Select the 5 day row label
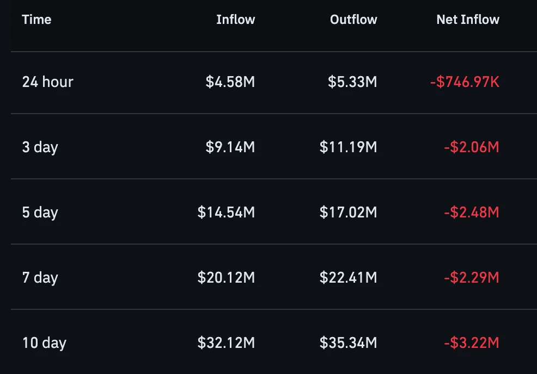This screenshot has height=374, width=537. click(x=40, y=213)
